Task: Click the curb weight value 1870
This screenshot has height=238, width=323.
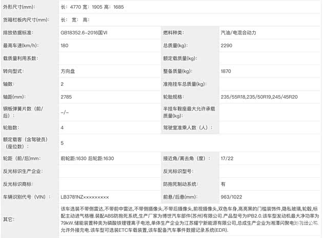Action: 226,70
